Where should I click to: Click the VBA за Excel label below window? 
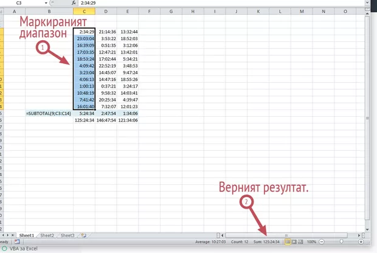tap(23, 249)
